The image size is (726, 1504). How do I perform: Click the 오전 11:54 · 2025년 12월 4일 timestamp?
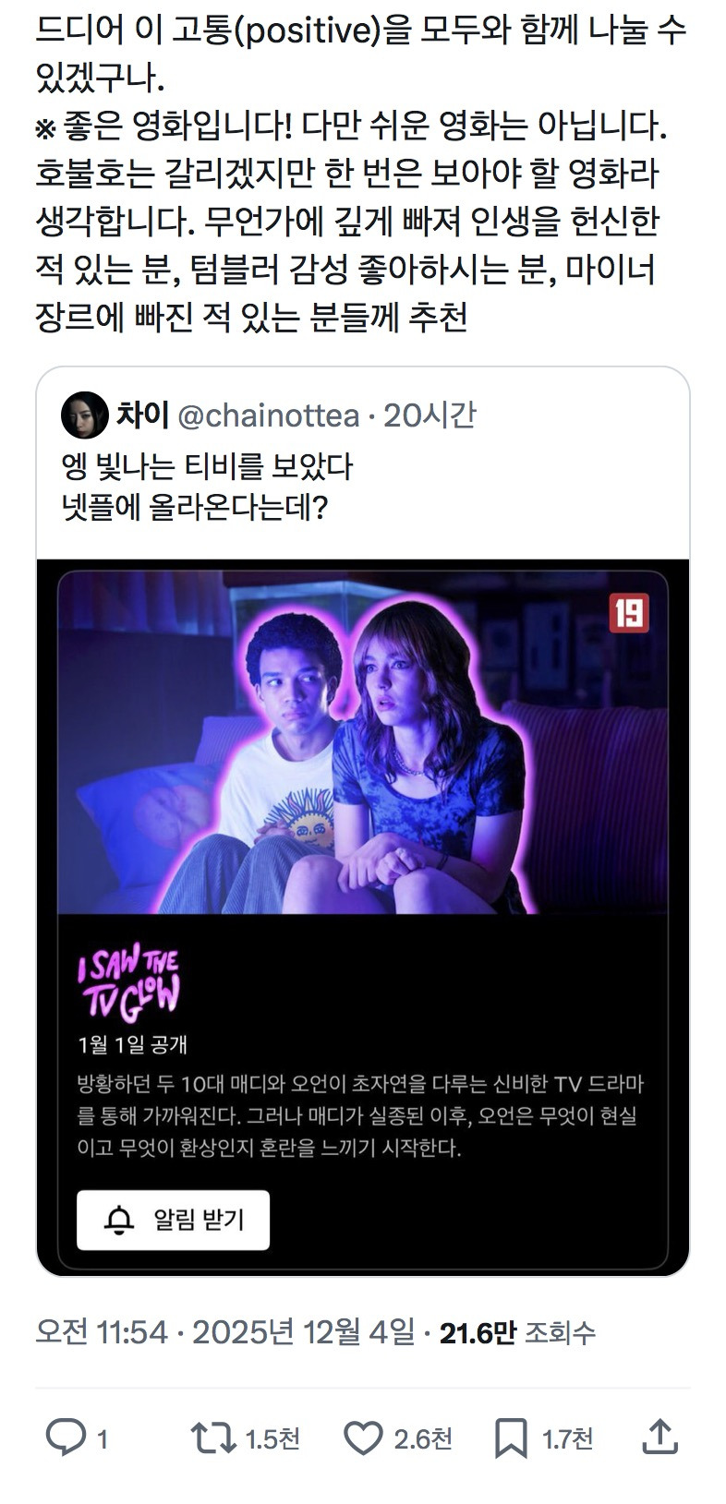tap(225, 1331)
